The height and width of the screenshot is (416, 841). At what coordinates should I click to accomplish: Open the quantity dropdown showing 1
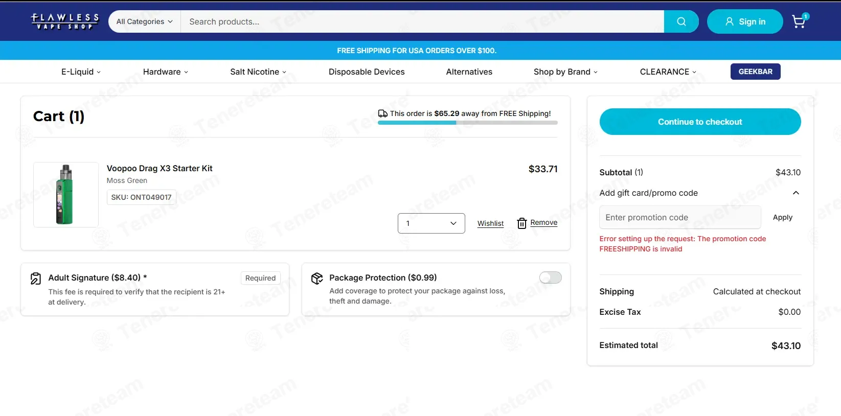(x=431, y=223)
